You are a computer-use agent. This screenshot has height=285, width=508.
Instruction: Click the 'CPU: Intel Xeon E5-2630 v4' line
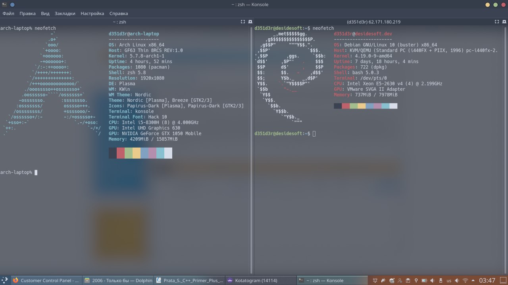pos(388,84)
